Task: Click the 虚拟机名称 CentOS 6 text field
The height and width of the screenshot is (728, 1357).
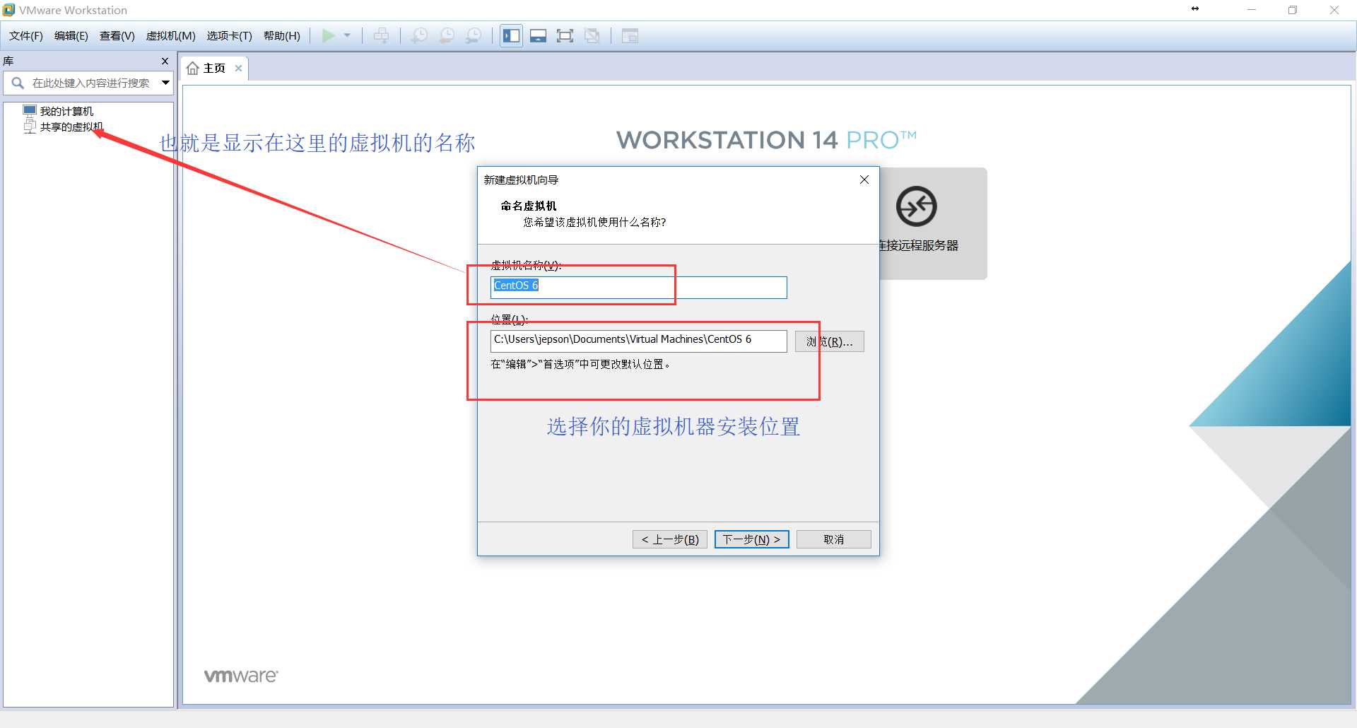Action: 639,287
